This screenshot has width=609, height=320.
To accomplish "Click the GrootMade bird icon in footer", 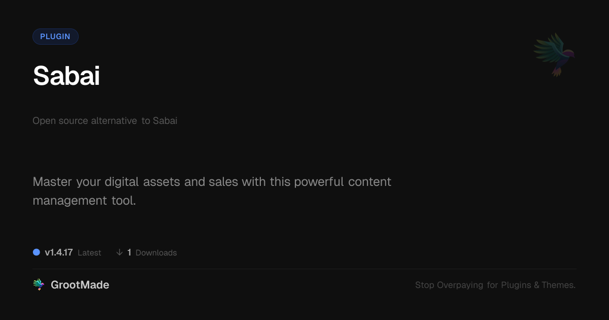I will point(39,285).
